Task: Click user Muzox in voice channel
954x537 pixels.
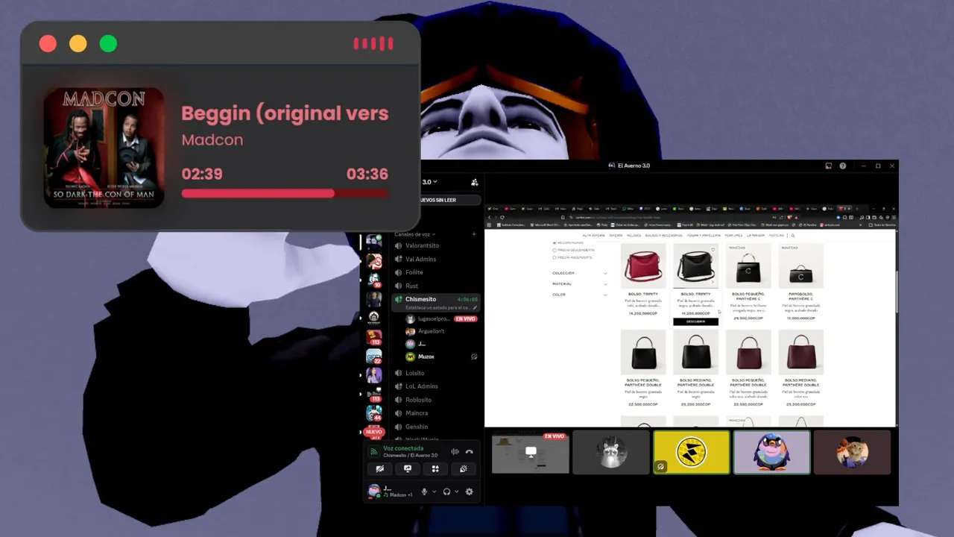Action: tap(426, 357)
